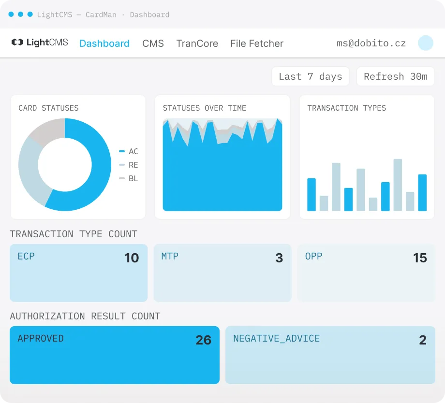Open the Refresh 30m interval selector
Image resolution: width=445 pixels, height=403 pixels.
click(x=396, y=76)
